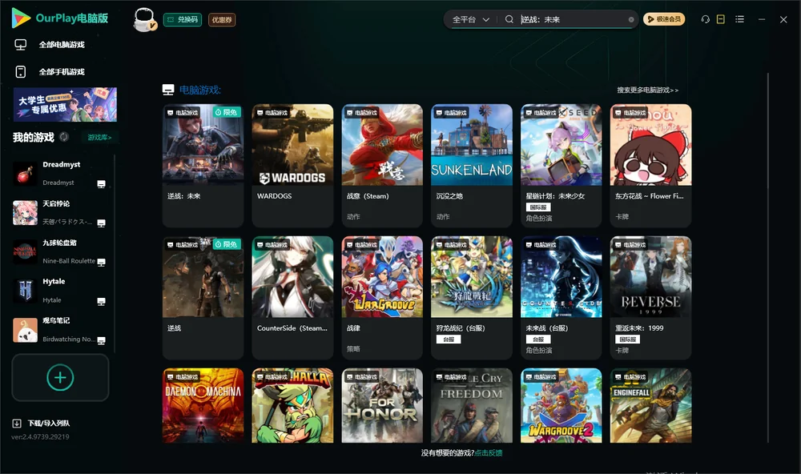
Task: Clear the search text with the x icon
Action: point(631,19)
